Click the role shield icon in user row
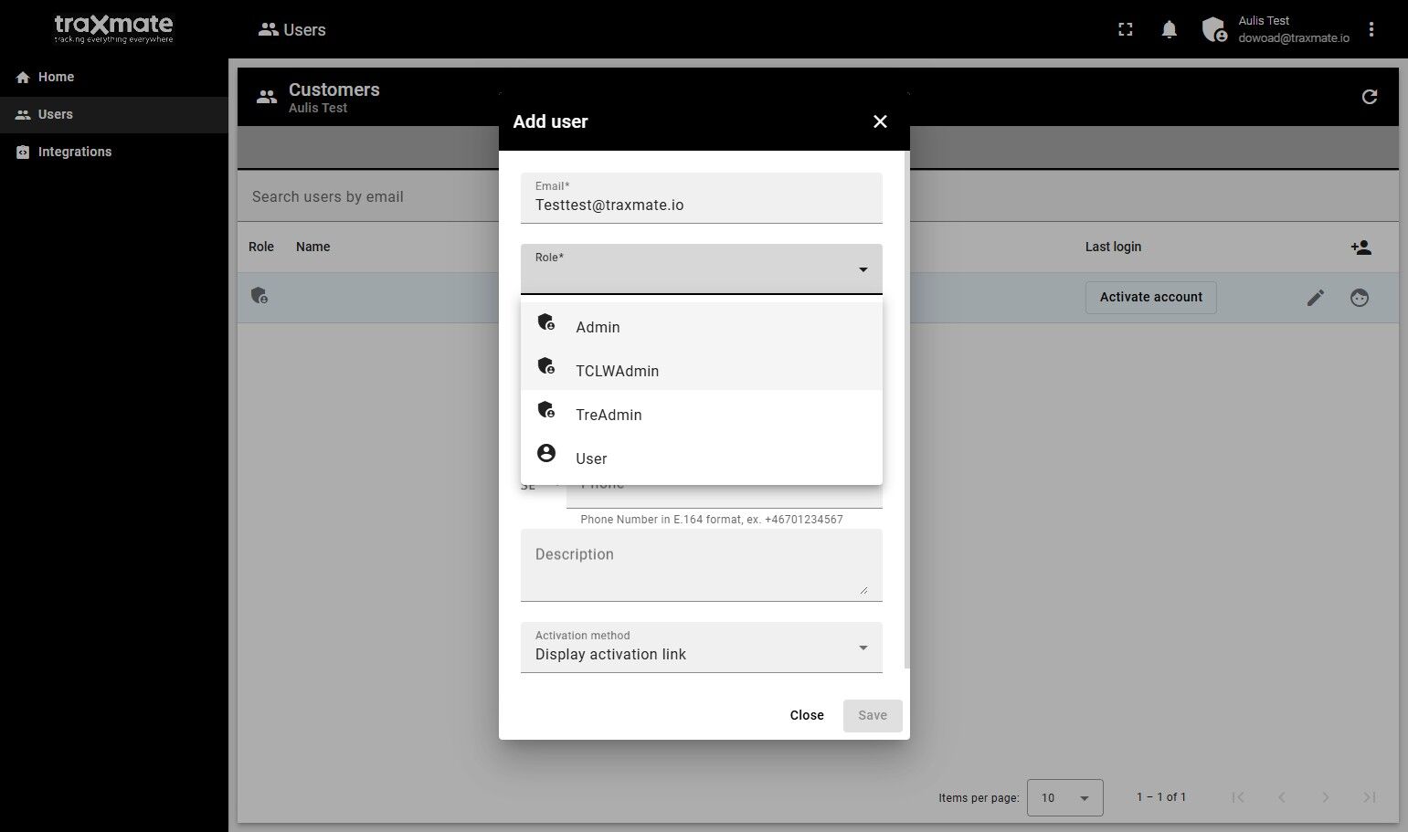This screenshot has height=832, width=1408. coord(259,296)
